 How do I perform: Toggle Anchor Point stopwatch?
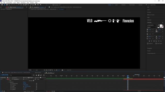tap(11, 84)
